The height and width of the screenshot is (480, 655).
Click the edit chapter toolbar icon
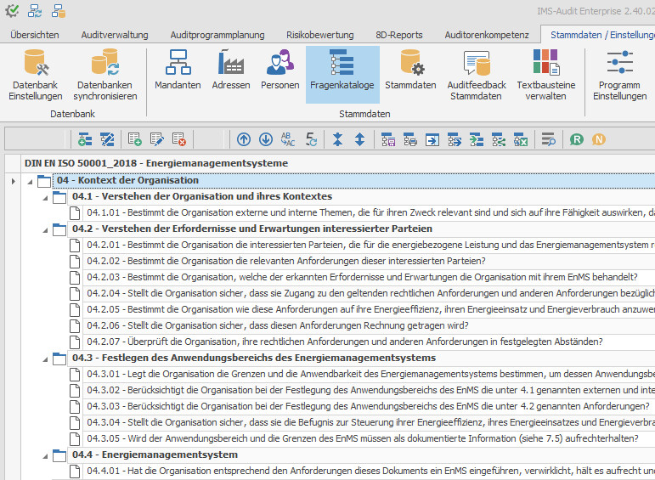pyautogui.click(x=107, y=139)
